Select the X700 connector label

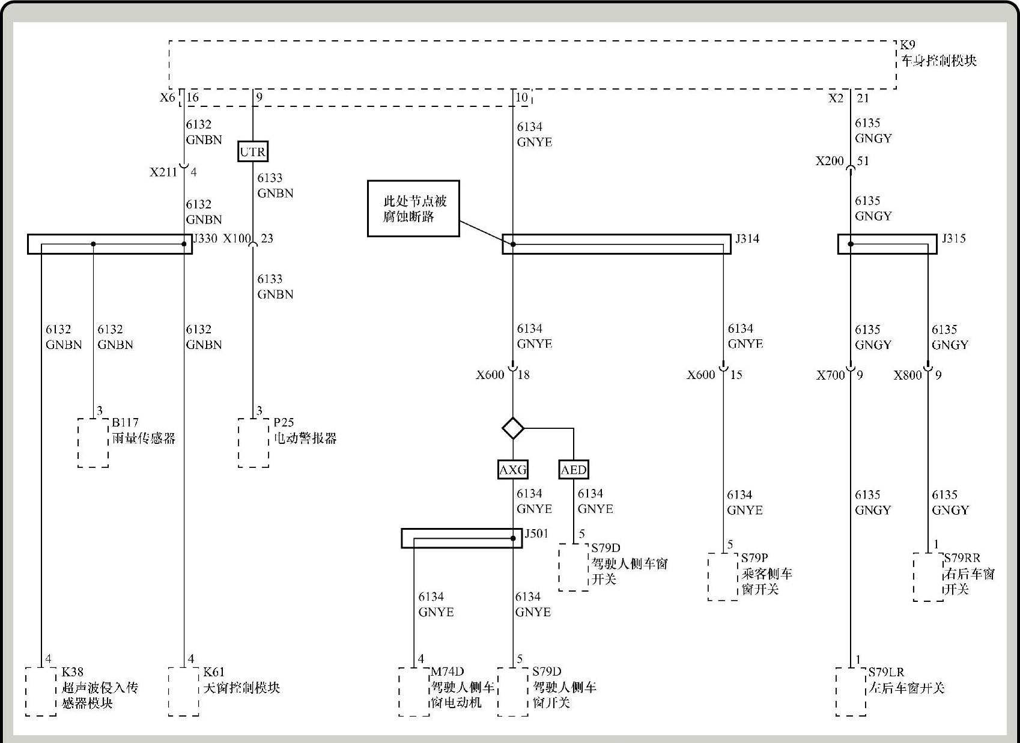[831, 375]
